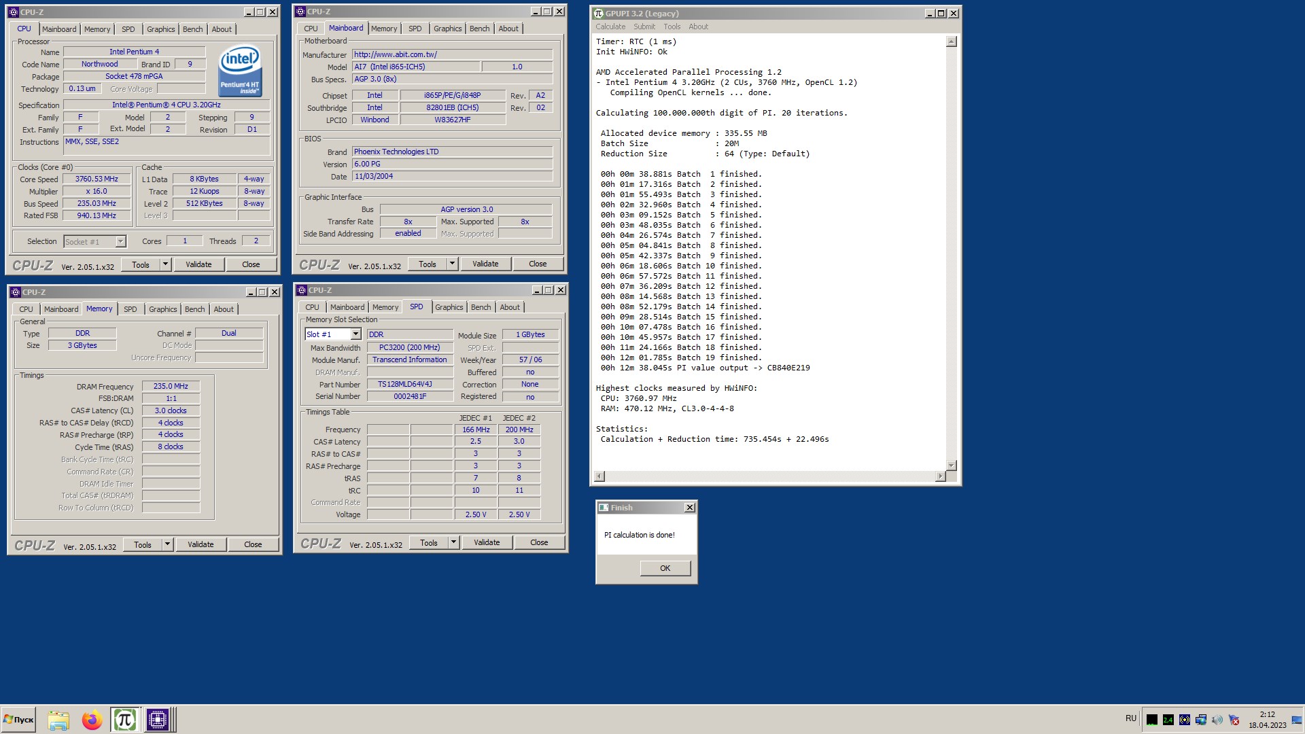
Task: Launch Firefox from the taskbar
Action: point(92,720)
